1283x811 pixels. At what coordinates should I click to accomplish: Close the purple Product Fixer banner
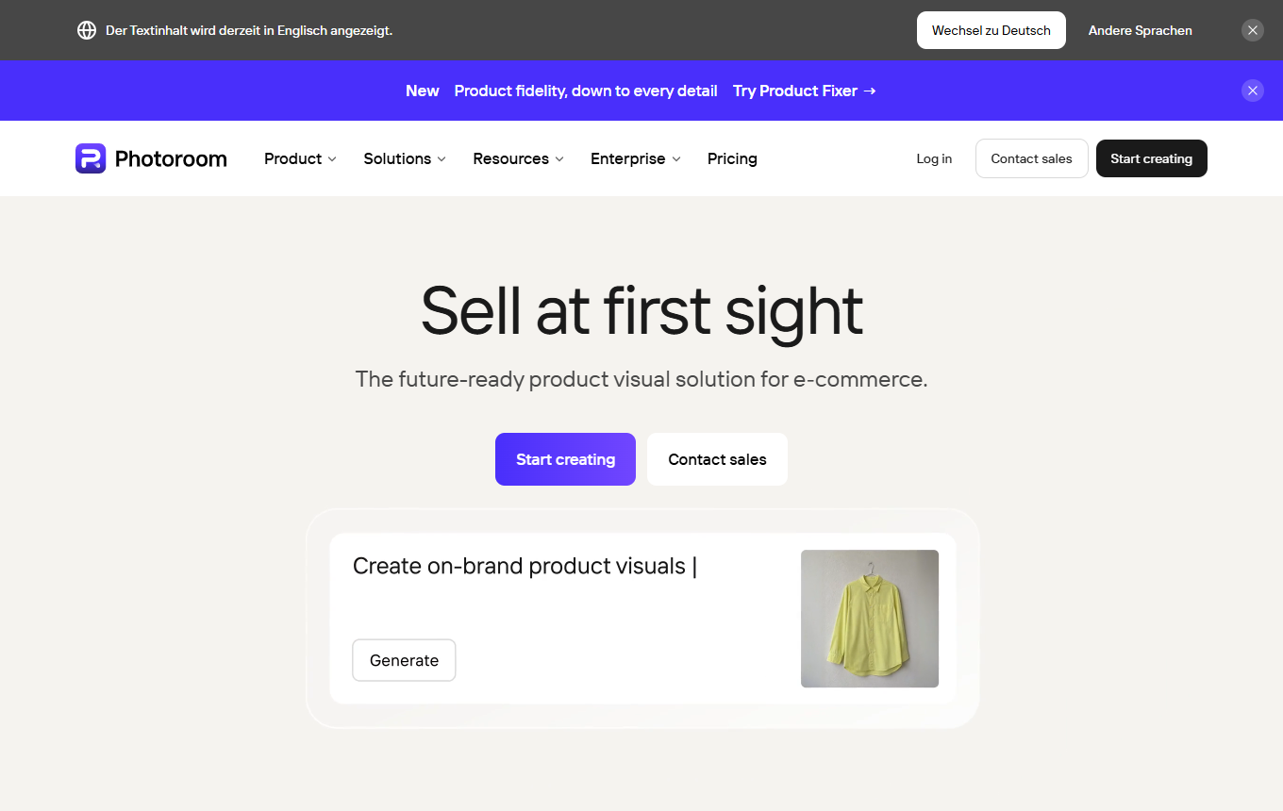tap(1253, 91)
